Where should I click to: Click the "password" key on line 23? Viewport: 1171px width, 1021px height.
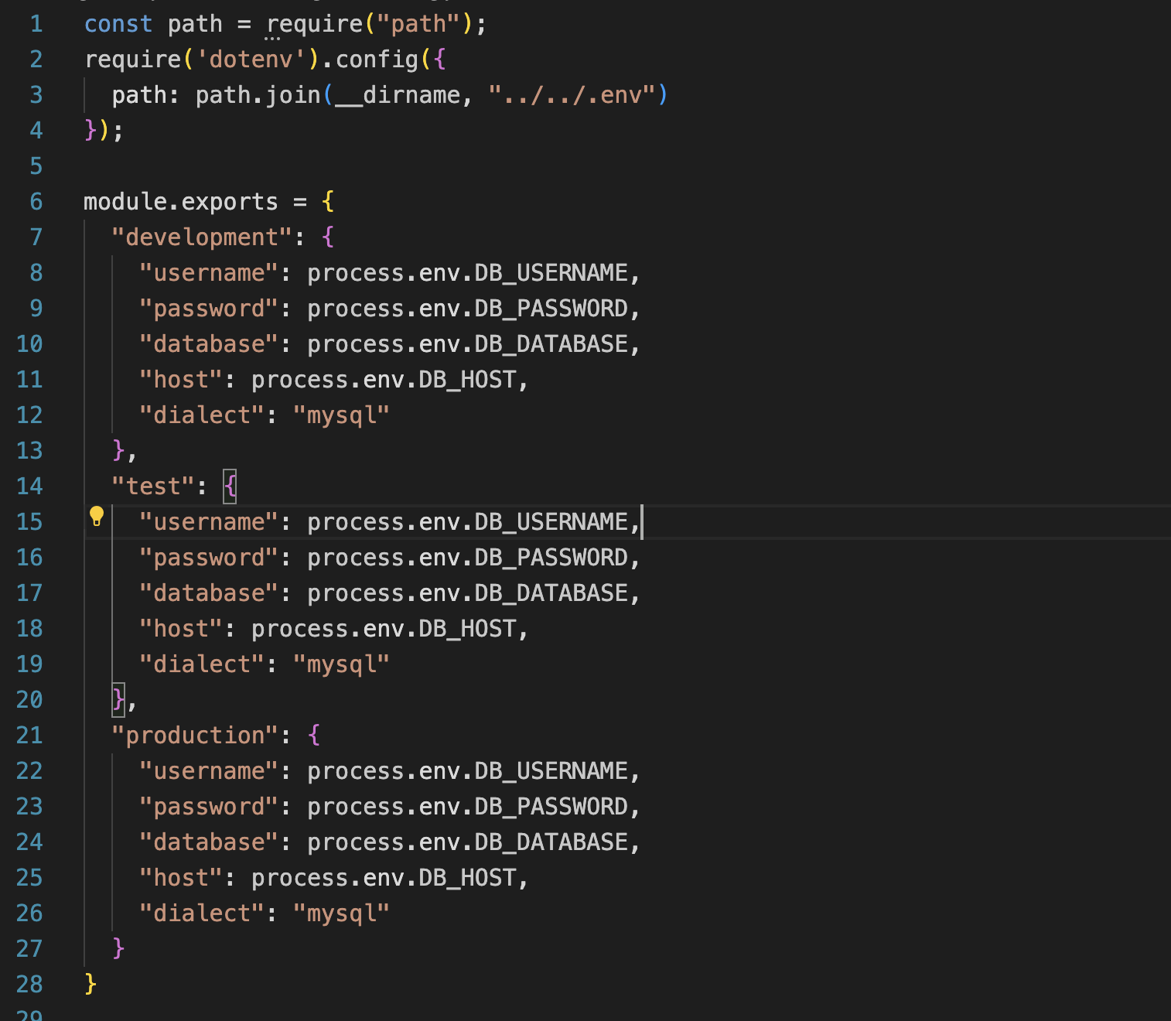(x=207, y=806)
